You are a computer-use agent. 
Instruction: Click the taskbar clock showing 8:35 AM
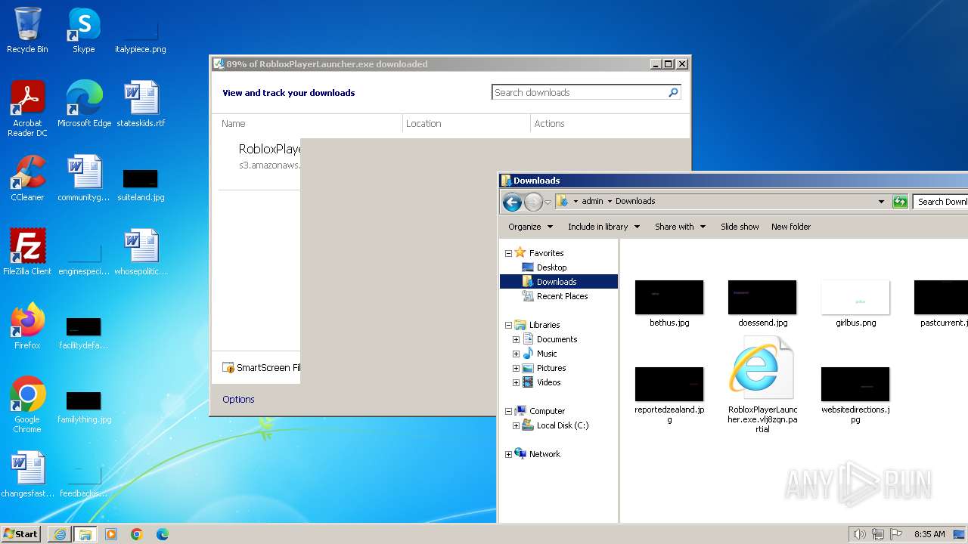[929, 534]
